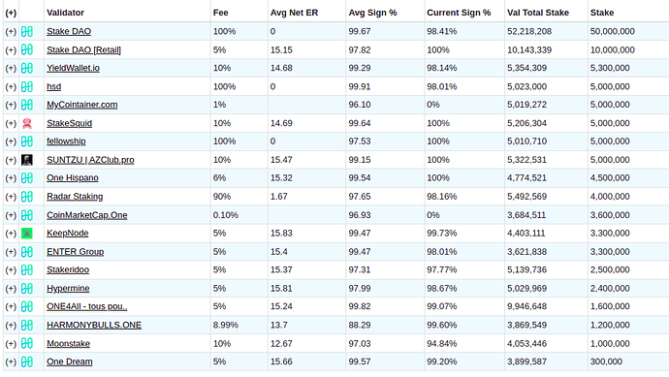
Task: Click the Harmony logo icon beside One Dream
Action: [x=27, y=362]
